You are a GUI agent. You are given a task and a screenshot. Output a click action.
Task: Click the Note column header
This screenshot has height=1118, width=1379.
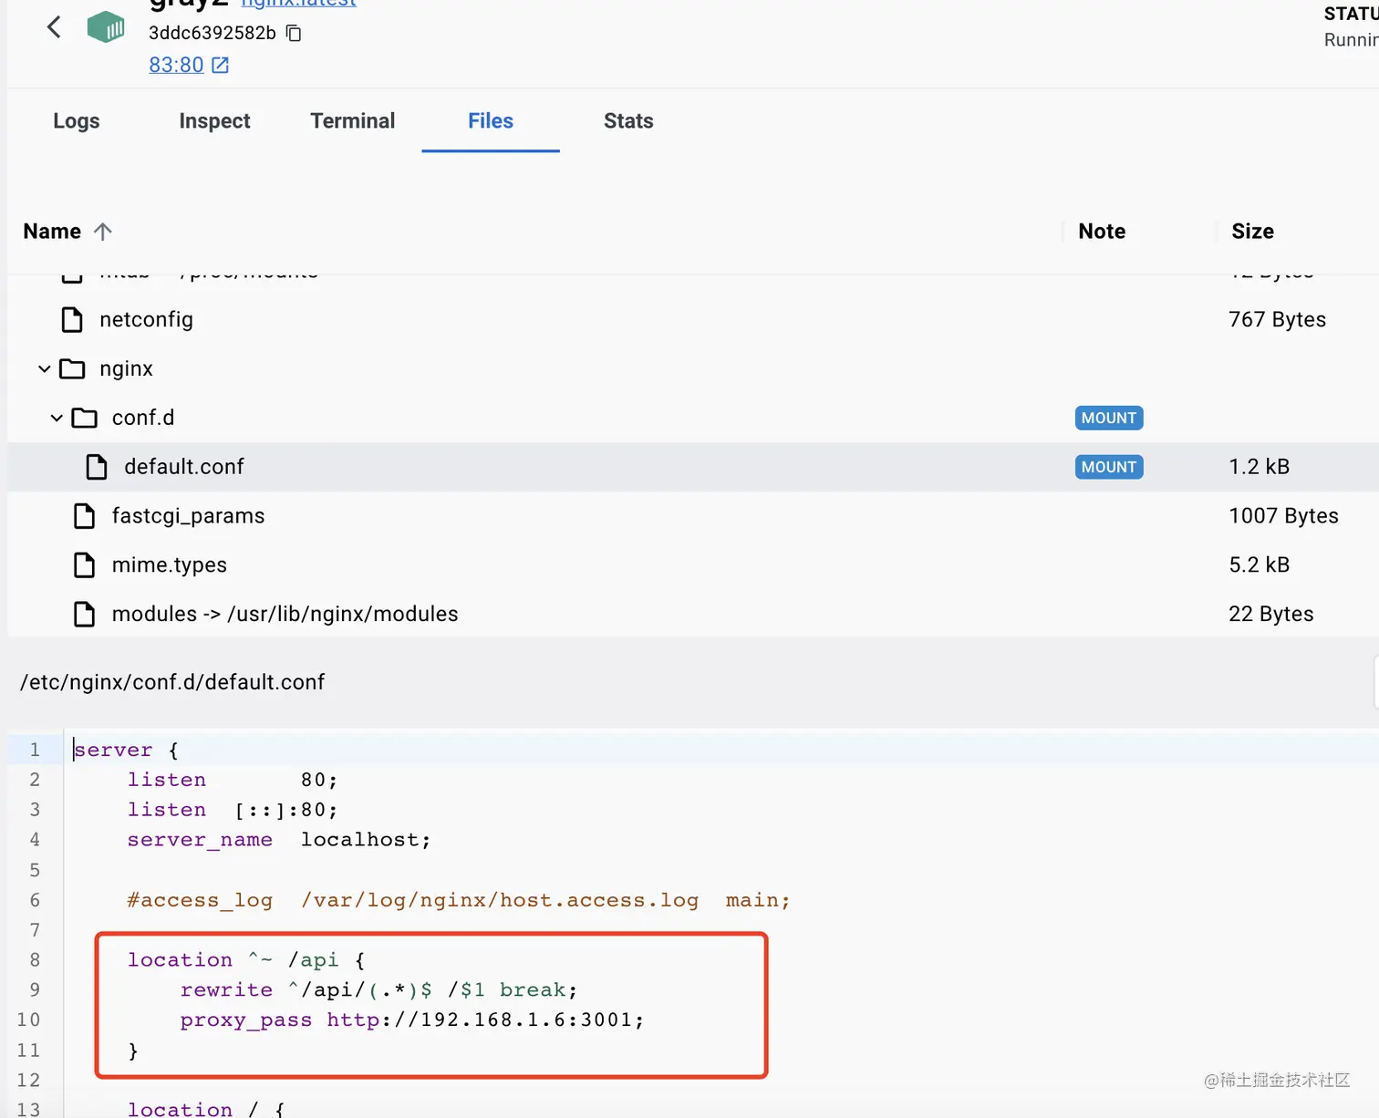[1102, 232]
